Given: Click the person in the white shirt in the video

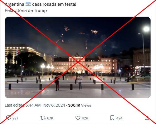Looking at the screenshot, I should (80, 82).
